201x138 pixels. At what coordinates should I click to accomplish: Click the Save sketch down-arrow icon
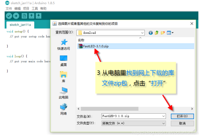(39, 16)
